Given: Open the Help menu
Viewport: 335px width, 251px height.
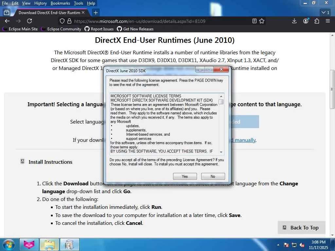Looking at the screenshot, I should (x=91, y=3).
